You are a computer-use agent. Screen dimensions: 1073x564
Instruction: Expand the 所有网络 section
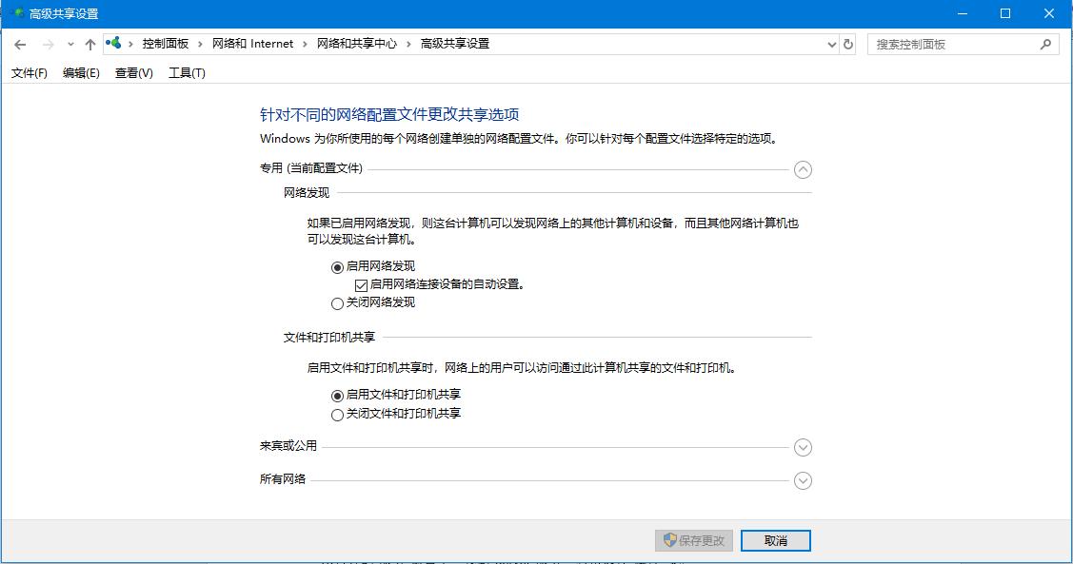[803, 480]
